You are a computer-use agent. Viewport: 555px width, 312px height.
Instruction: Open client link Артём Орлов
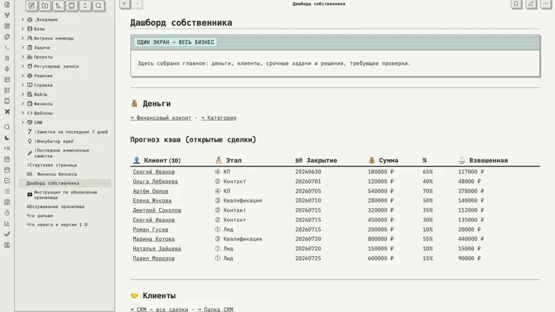click(151, 191)
